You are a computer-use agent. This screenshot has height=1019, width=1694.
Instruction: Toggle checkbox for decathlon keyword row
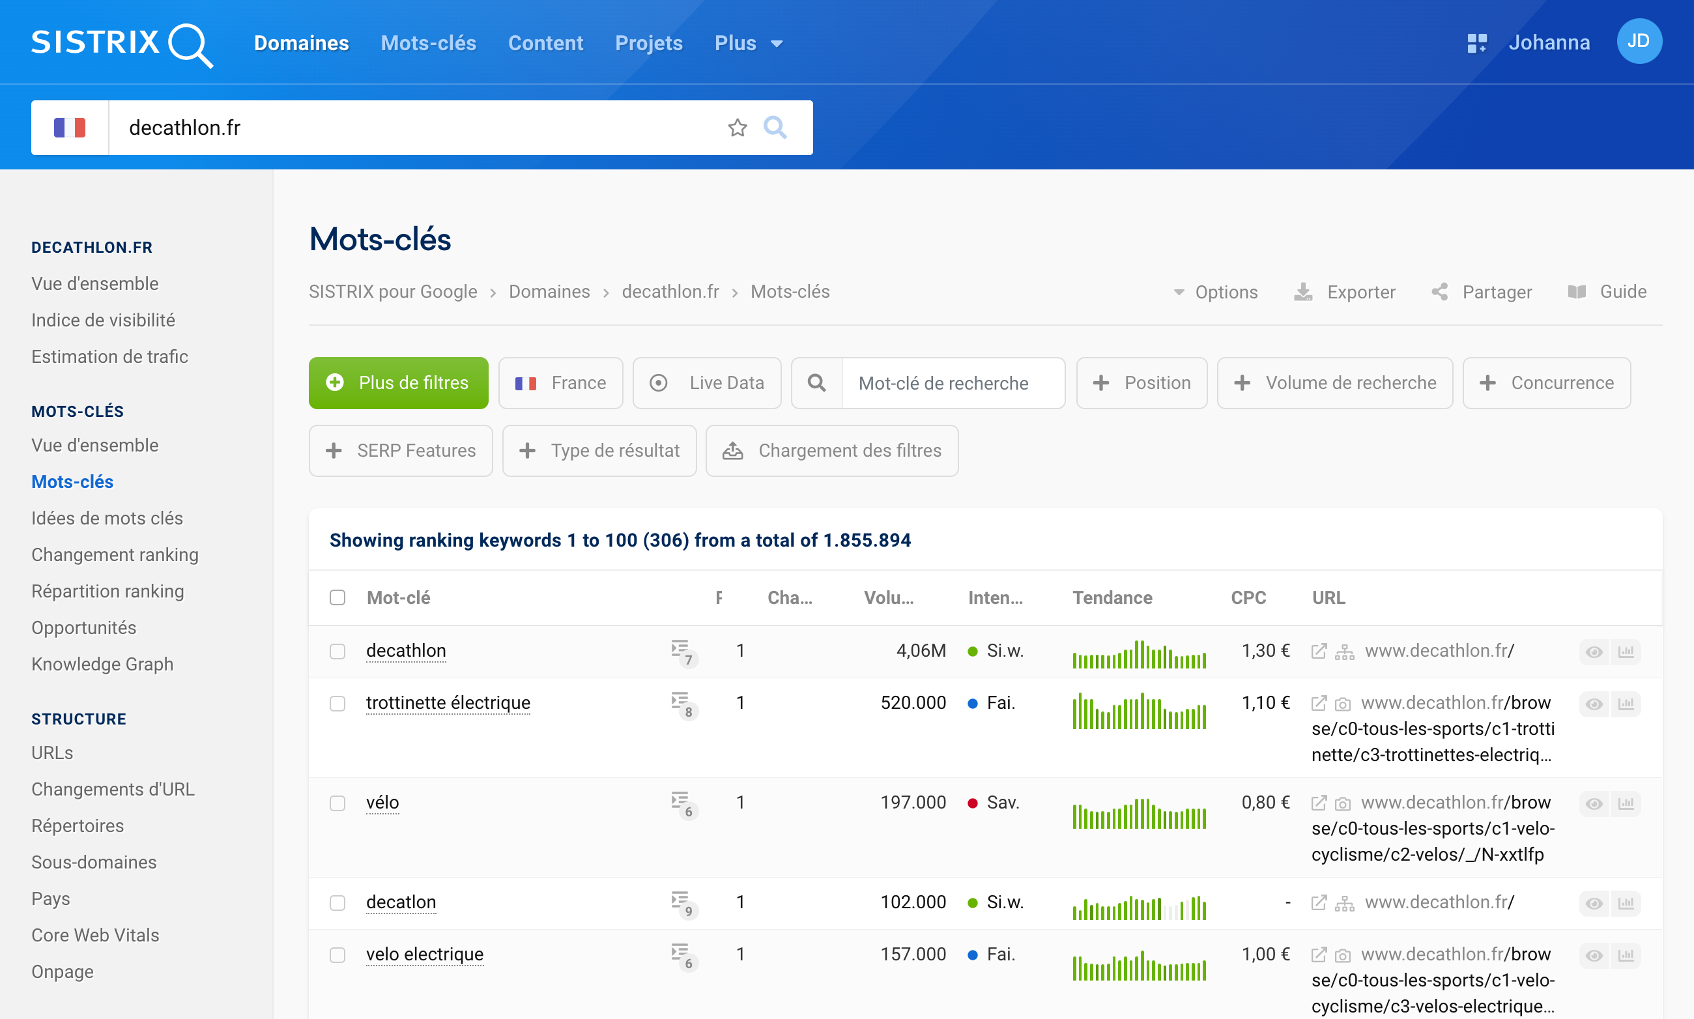point(336,651)
